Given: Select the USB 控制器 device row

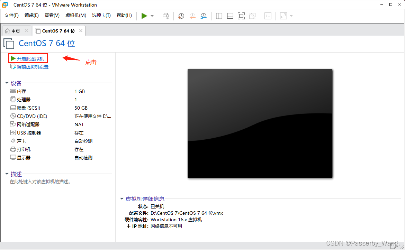Looking at the screenshot, I should (x=61, y=133).
